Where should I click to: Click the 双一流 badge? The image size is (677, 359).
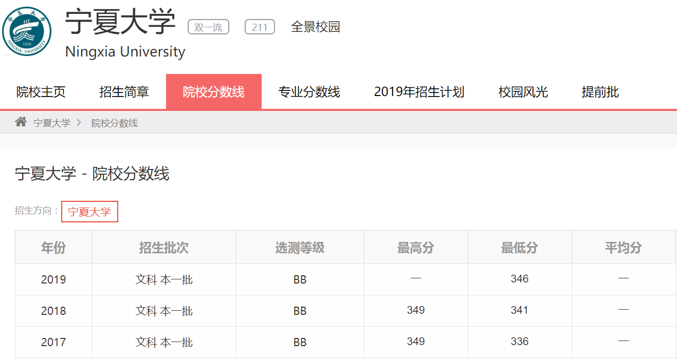(x=208, y=27)
